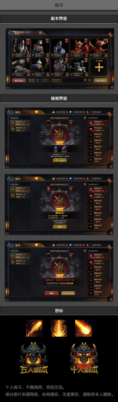This screenshot has height=402, width=118.
Task: Click the microphone voice icon in dungeon panel
Action: point(90,80)
